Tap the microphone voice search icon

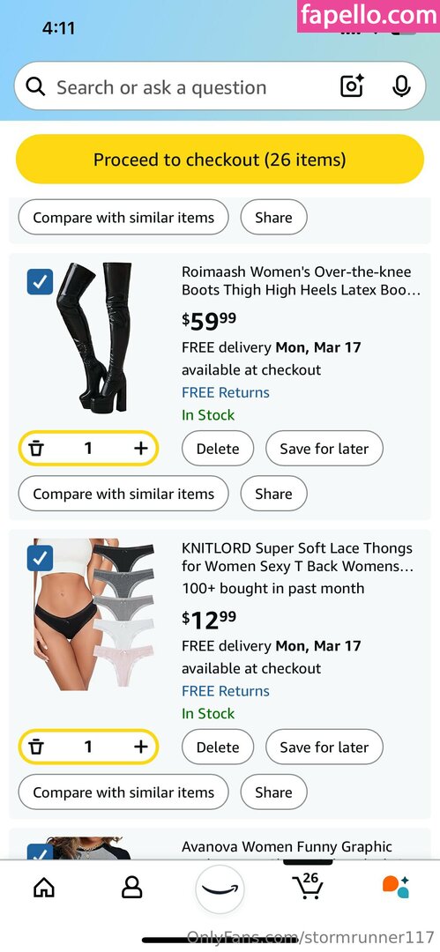pyautogui.click(x=401, y=86)
